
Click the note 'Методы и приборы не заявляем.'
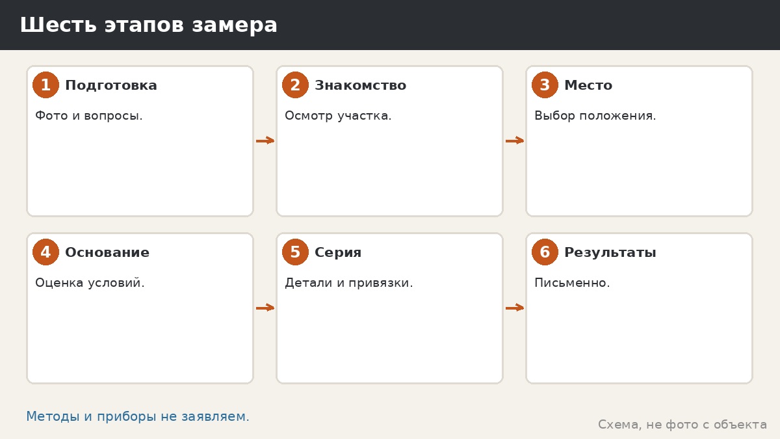[x=138, y=417]
